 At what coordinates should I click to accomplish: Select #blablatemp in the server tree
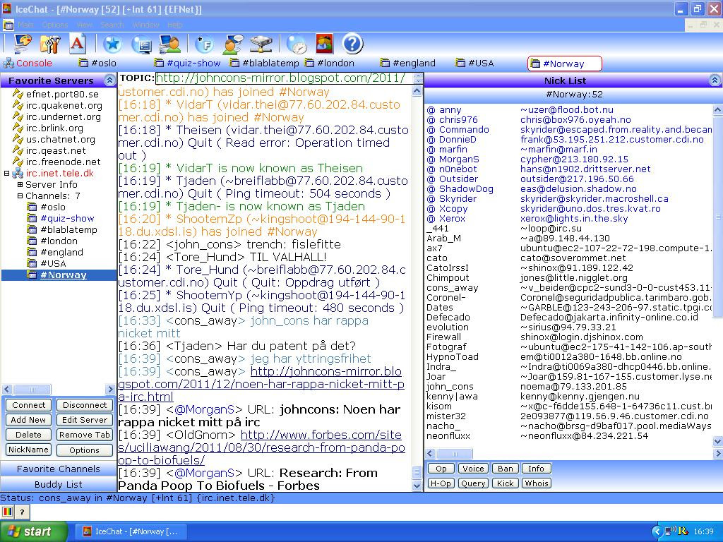[x=68, y=229]
